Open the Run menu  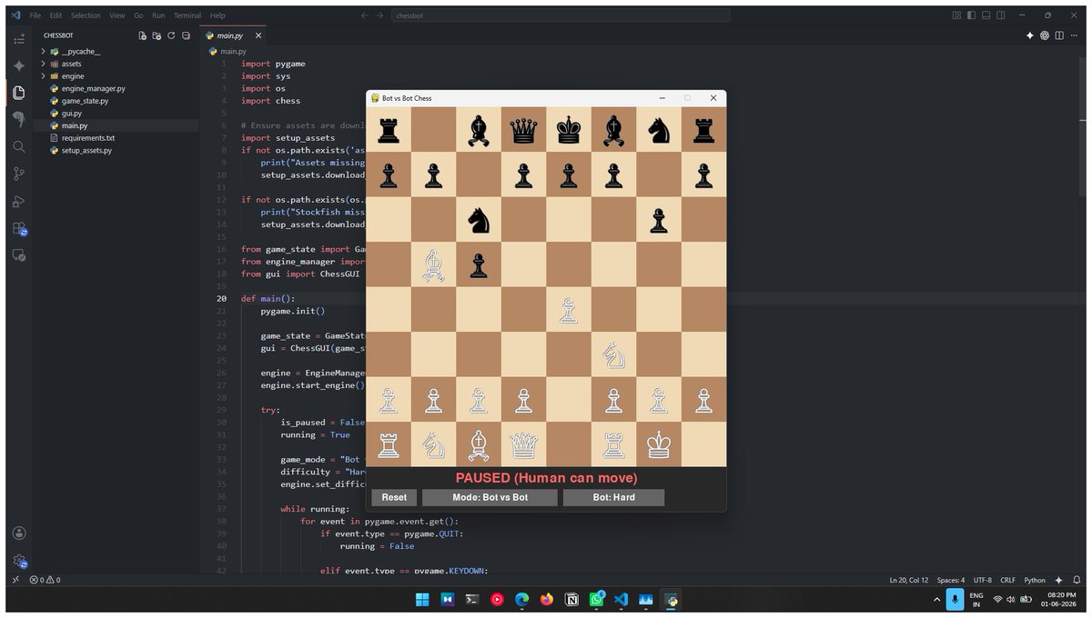tap(159, 15)
